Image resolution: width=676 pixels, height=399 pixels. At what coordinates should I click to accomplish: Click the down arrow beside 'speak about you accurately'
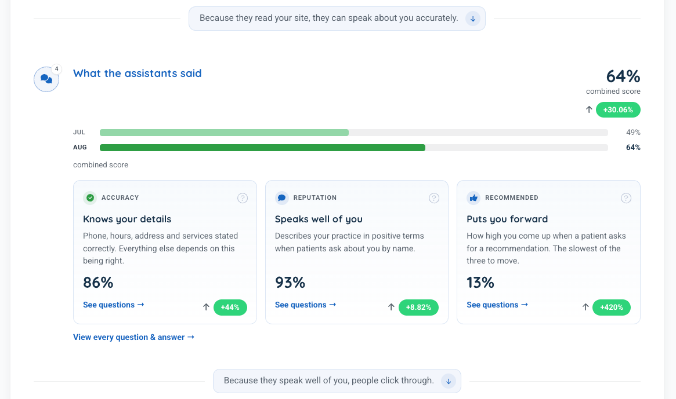pos(473,19)
